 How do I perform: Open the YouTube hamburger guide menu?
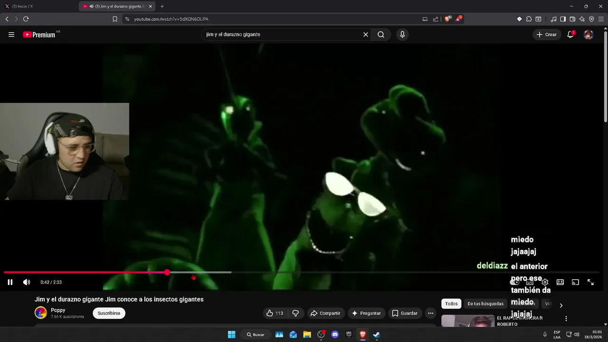(x=11, y=34)
